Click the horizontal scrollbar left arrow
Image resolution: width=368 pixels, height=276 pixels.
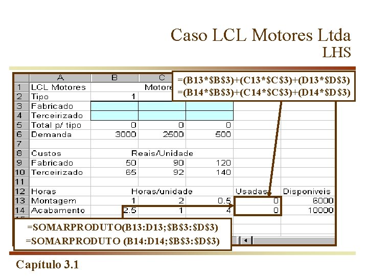[x=246, y=241]
